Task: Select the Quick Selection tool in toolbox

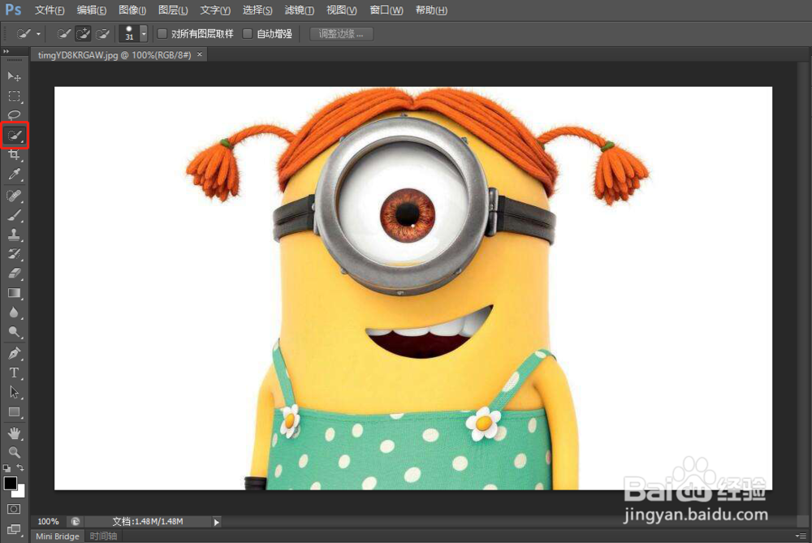Action: point(14,136)
